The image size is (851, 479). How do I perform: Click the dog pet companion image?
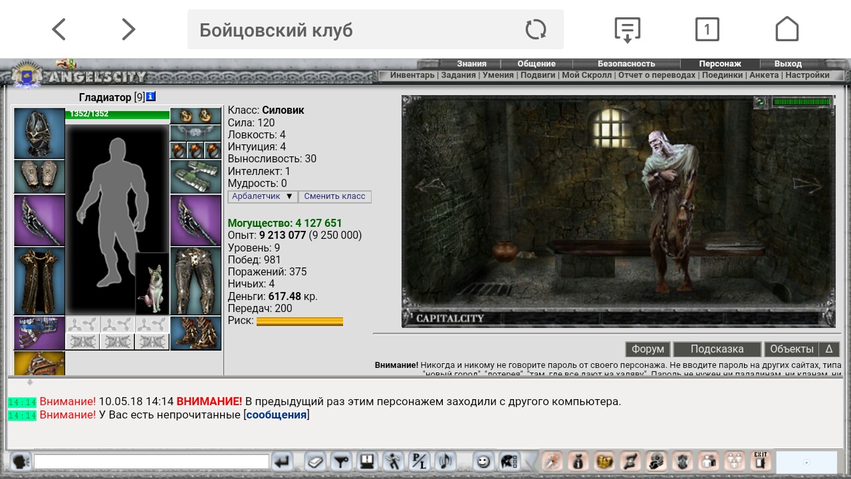pyautogui.click(x=152, y=284)
